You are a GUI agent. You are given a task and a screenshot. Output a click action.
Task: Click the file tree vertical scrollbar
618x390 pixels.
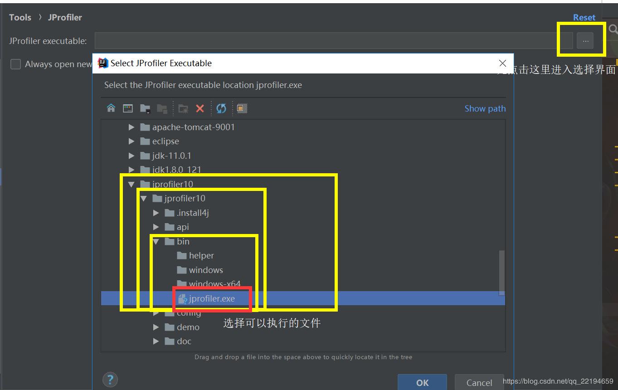click(x=501, y=272)
